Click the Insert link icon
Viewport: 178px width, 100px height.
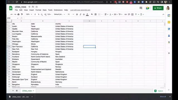click(x=125, y=14)
